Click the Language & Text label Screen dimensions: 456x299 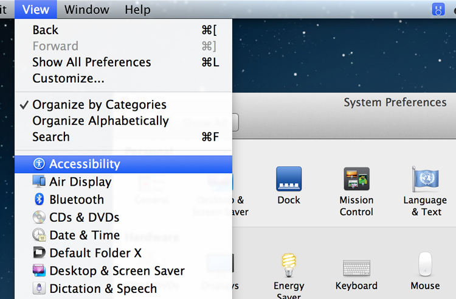pos(425,206)
